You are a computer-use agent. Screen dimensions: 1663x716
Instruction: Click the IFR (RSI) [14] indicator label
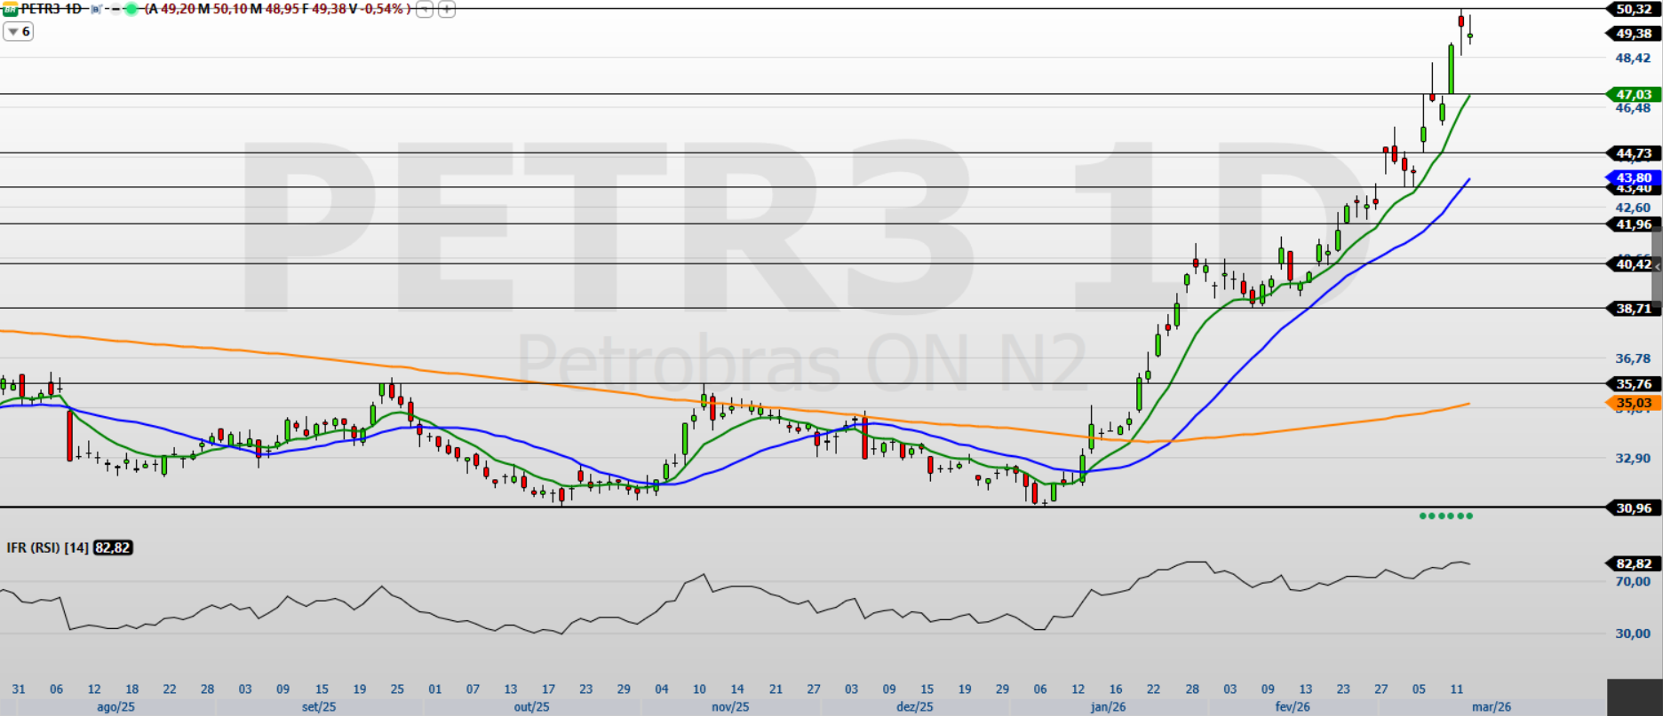47,547
